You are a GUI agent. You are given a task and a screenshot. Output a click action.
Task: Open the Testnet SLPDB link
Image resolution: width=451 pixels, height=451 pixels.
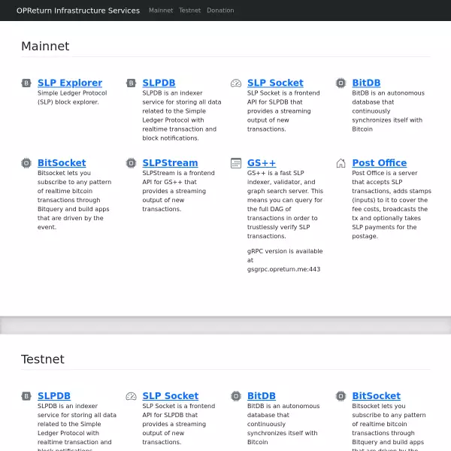coord(54,396)
